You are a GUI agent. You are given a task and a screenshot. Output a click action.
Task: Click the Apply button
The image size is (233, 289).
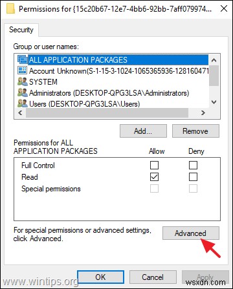205,277
